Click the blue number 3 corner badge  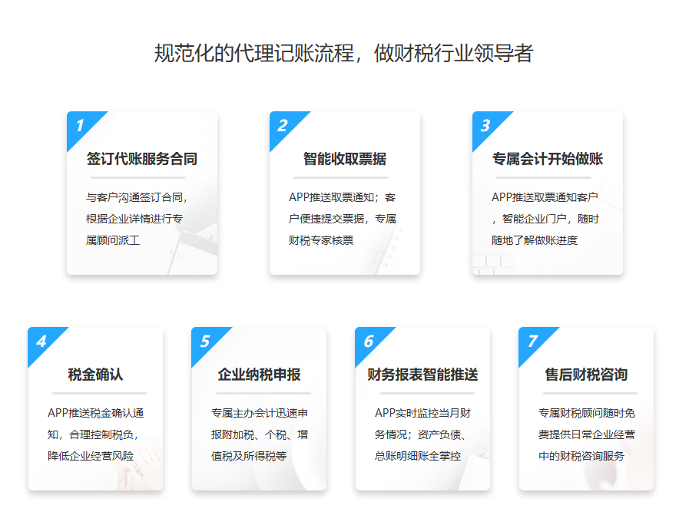click(x=485, y=126)
